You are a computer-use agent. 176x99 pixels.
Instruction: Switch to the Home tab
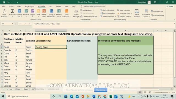tap(11, 6)
